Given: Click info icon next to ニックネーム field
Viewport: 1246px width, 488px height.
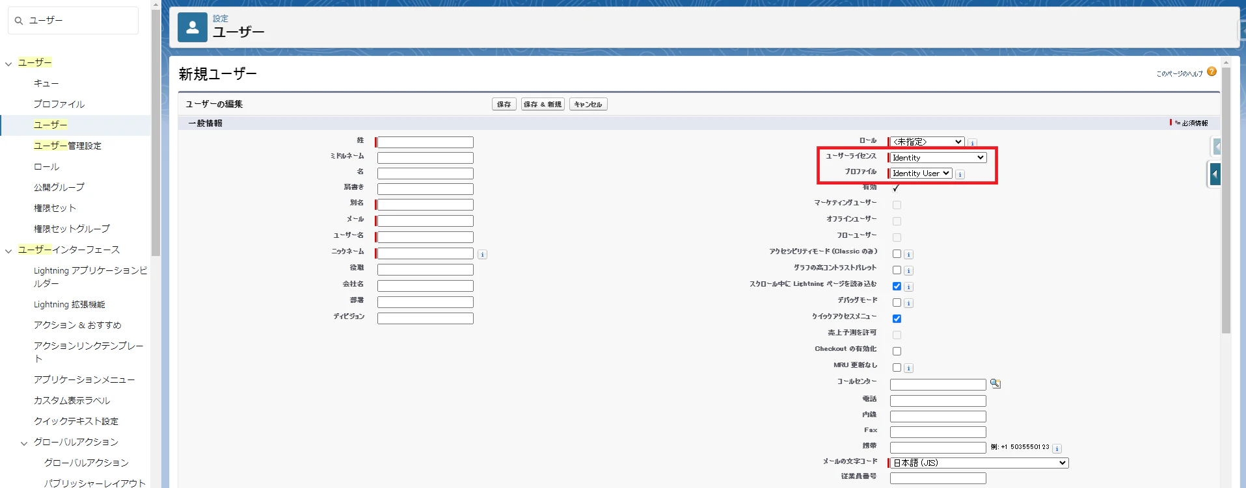Looking at the screenshot, I should click(x=482, y=254).
